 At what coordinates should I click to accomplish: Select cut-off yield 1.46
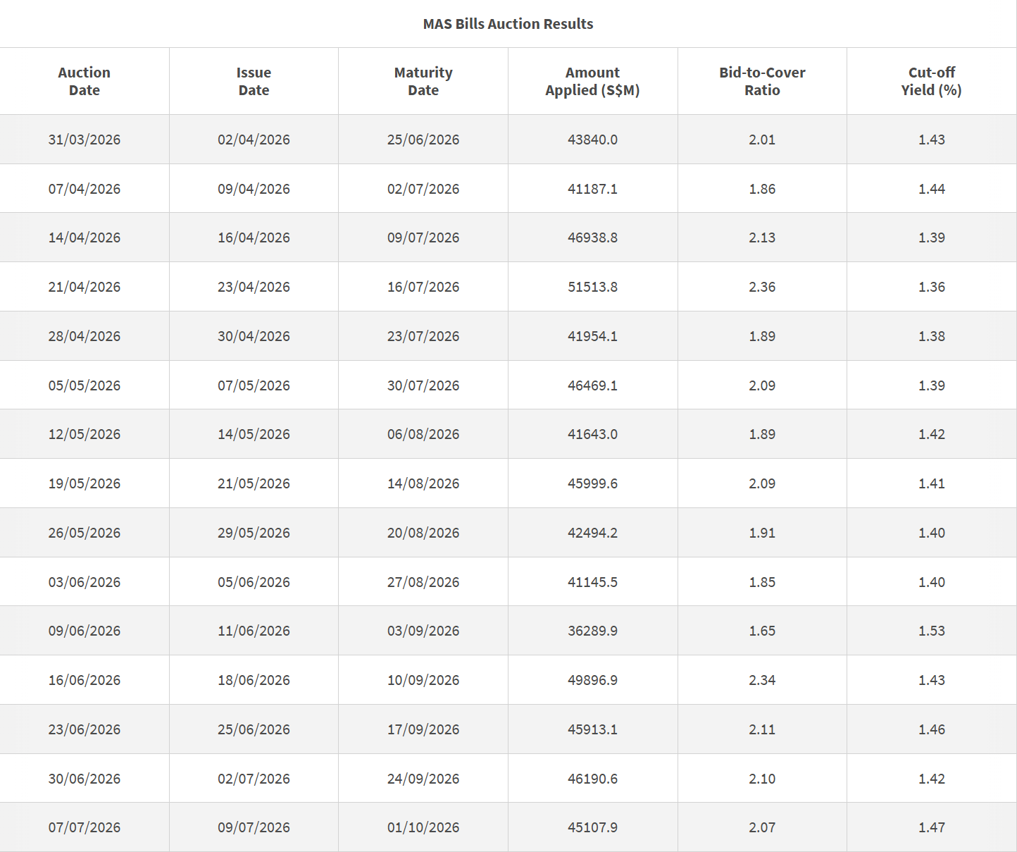[x=932, y=729]
